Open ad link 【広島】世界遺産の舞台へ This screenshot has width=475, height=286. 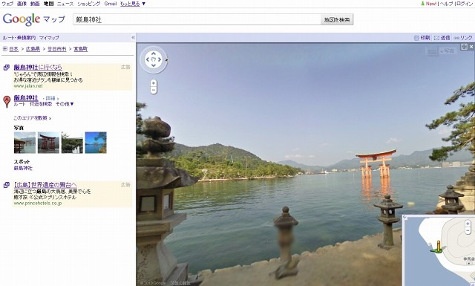45,185
